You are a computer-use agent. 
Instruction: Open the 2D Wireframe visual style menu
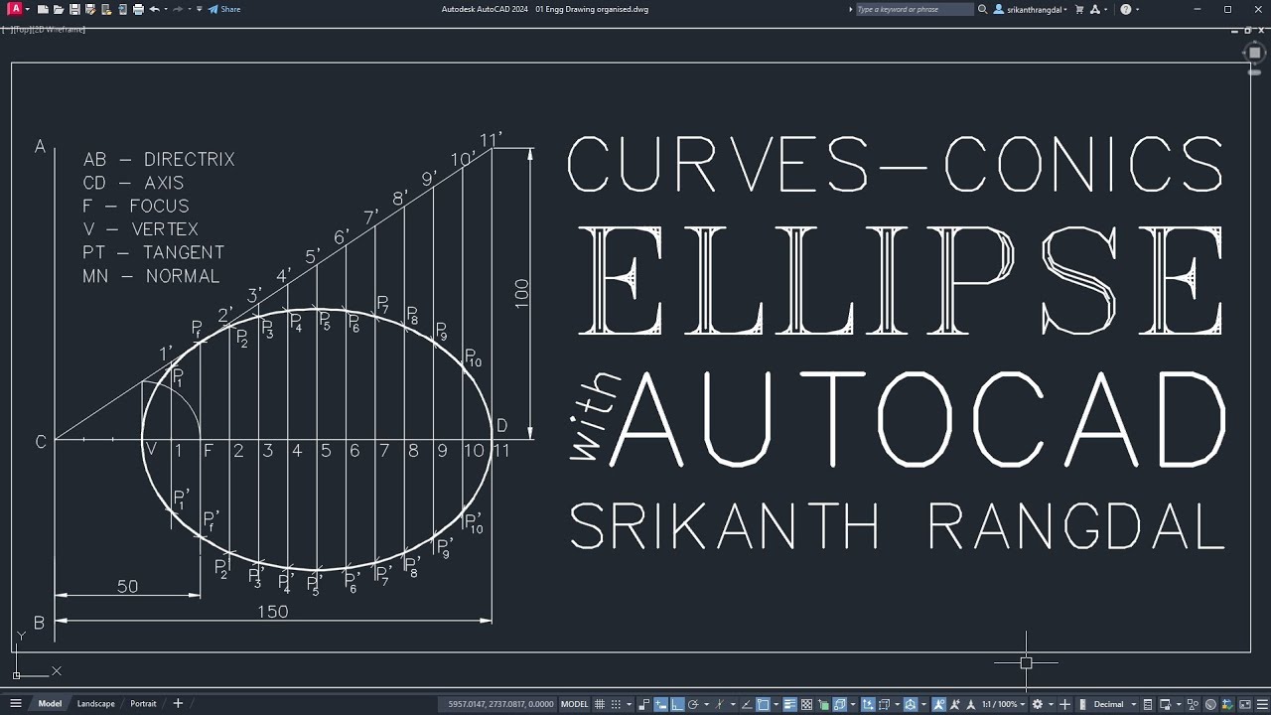click(59, 30)
